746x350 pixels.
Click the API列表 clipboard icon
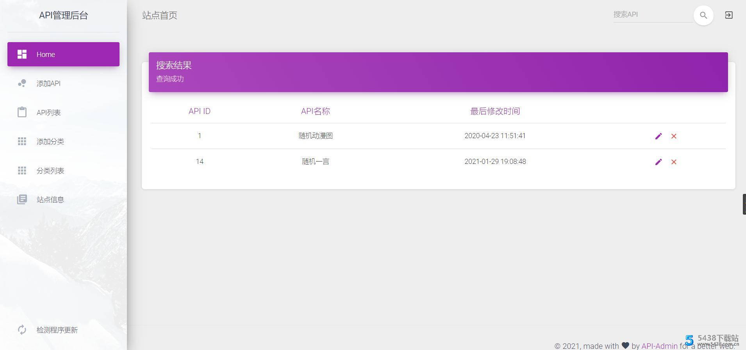click(22, 112)
